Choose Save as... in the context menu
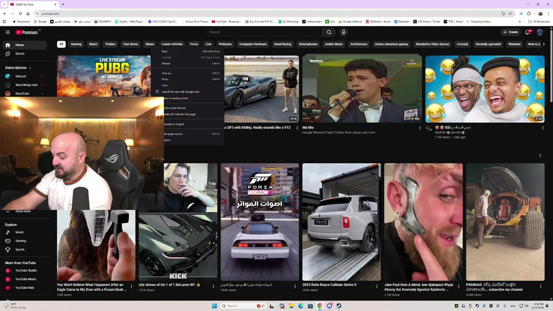Screen dimensions: 553x311 click(188, 73)
